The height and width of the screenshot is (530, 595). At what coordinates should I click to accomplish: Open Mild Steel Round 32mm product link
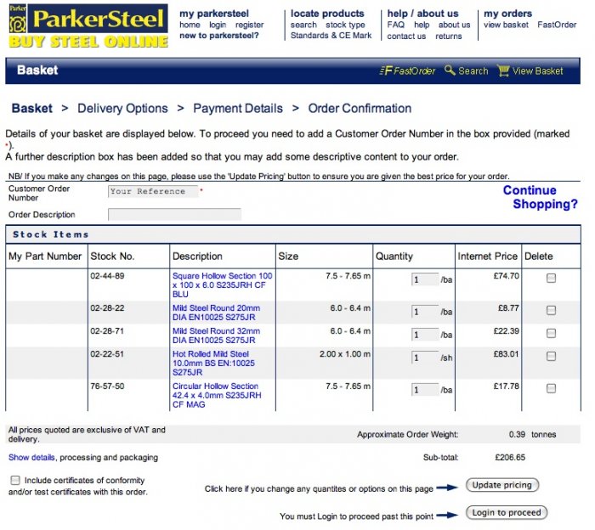(216, 335)
